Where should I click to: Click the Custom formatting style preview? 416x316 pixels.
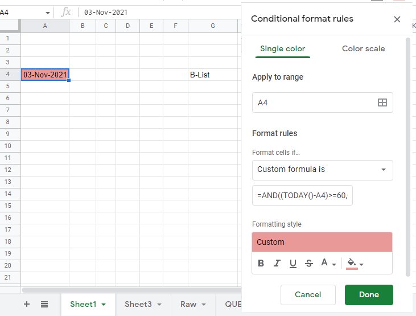[322, 242]
